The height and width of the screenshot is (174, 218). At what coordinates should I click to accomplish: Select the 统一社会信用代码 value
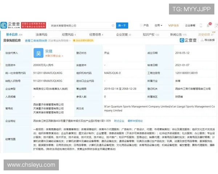point(48,73)
